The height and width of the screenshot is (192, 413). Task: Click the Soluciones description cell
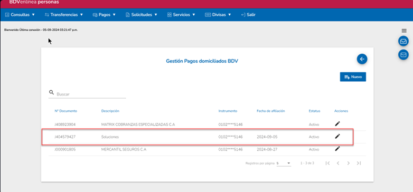point(110,137)
